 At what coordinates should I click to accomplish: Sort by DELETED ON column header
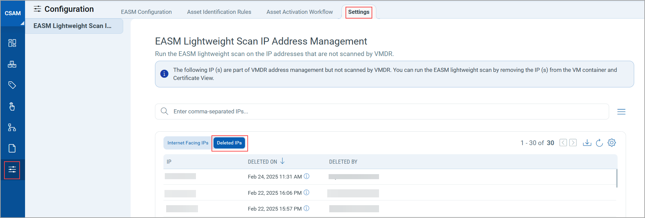tap(262, 162)
